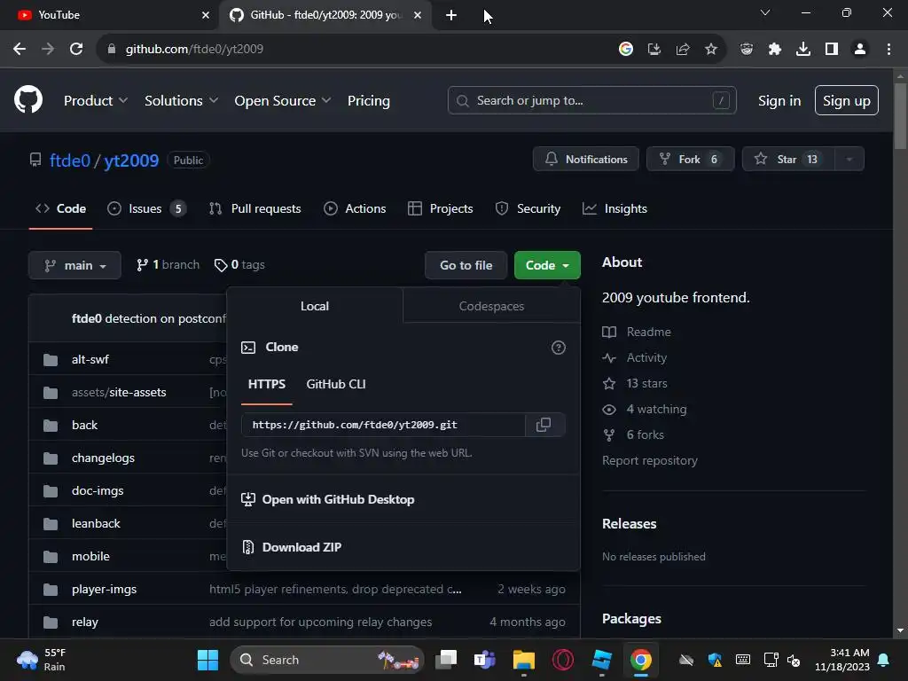
Task: Open Chrome downloads icon
Action: coord(803,50)
